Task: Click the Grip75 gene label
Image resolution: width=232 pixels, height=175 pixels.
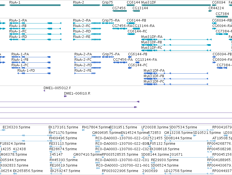Action: pos(107,2)
